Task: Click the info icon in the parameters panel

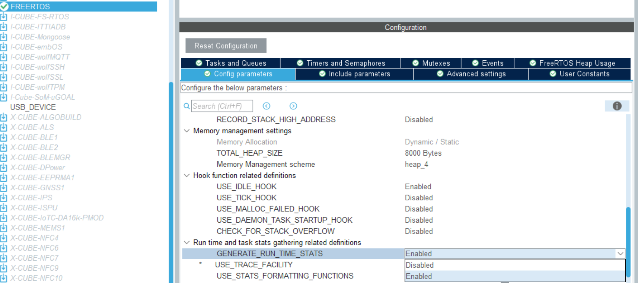Action: pyautogui.click(x=617, y=106)
